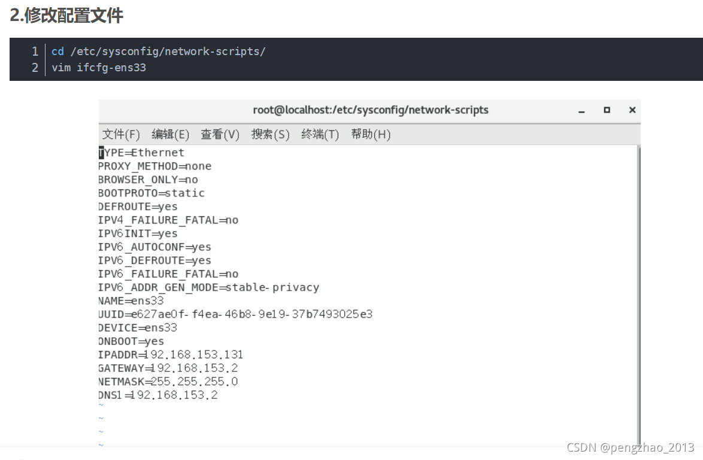
Task: Open the 终端(T) menu
Action: point(320,134)
